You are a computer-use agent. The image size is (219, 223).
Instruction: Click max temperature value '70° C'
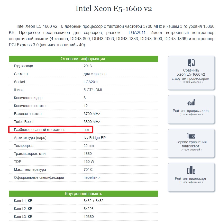[x=88, y=170]
